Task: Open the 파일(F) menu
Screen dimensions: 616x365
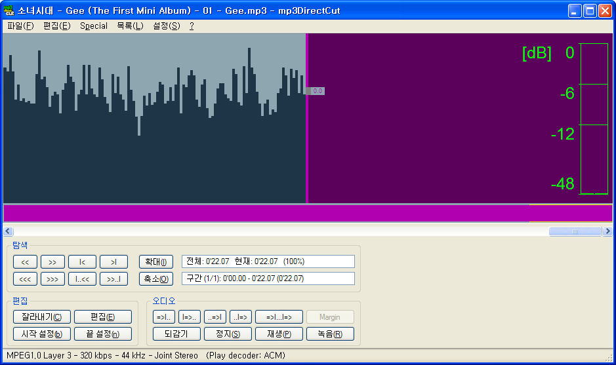Action: 20,26
